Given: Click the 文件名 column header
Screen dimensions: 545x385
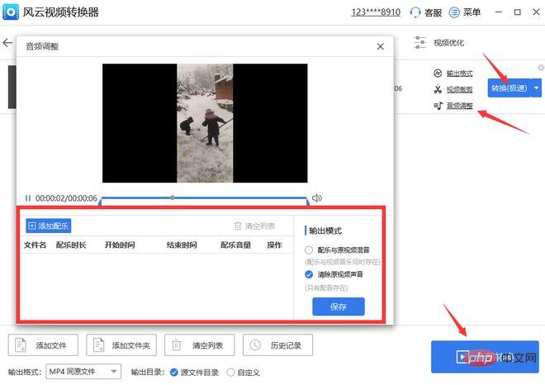Looking at the screenshot, I should point(35,245).
